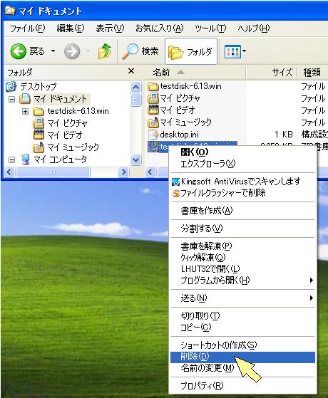Choose 書庫を解凍(P) in context menu
The width and height of the screenshot is (328, 398).
point(243,246)
